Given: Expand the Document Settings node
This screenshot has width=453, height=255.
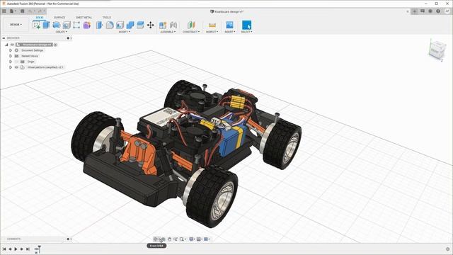Looking at the screenshot, I should (x=11, y=50).
